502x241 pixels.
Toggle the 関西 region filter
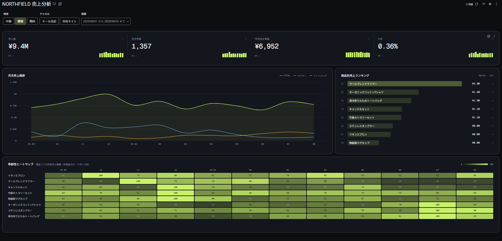pyautogui.click(x=32, y=21)
